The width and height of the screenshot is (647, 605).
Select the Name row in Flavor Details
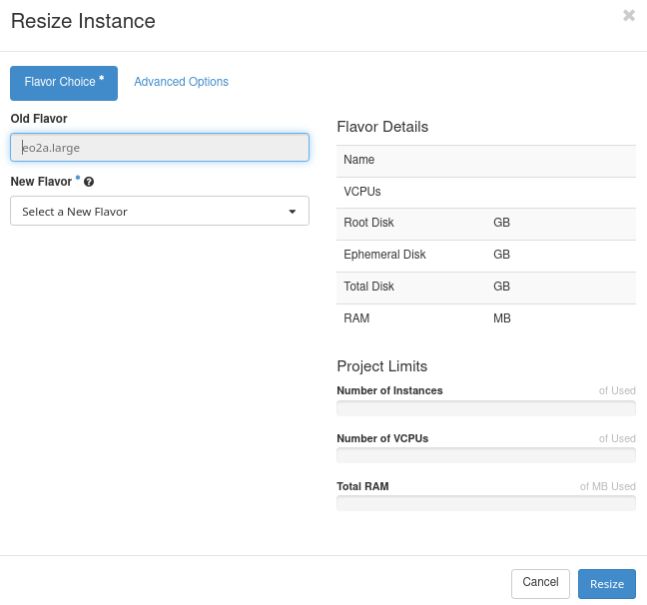(x=485, y=160)
